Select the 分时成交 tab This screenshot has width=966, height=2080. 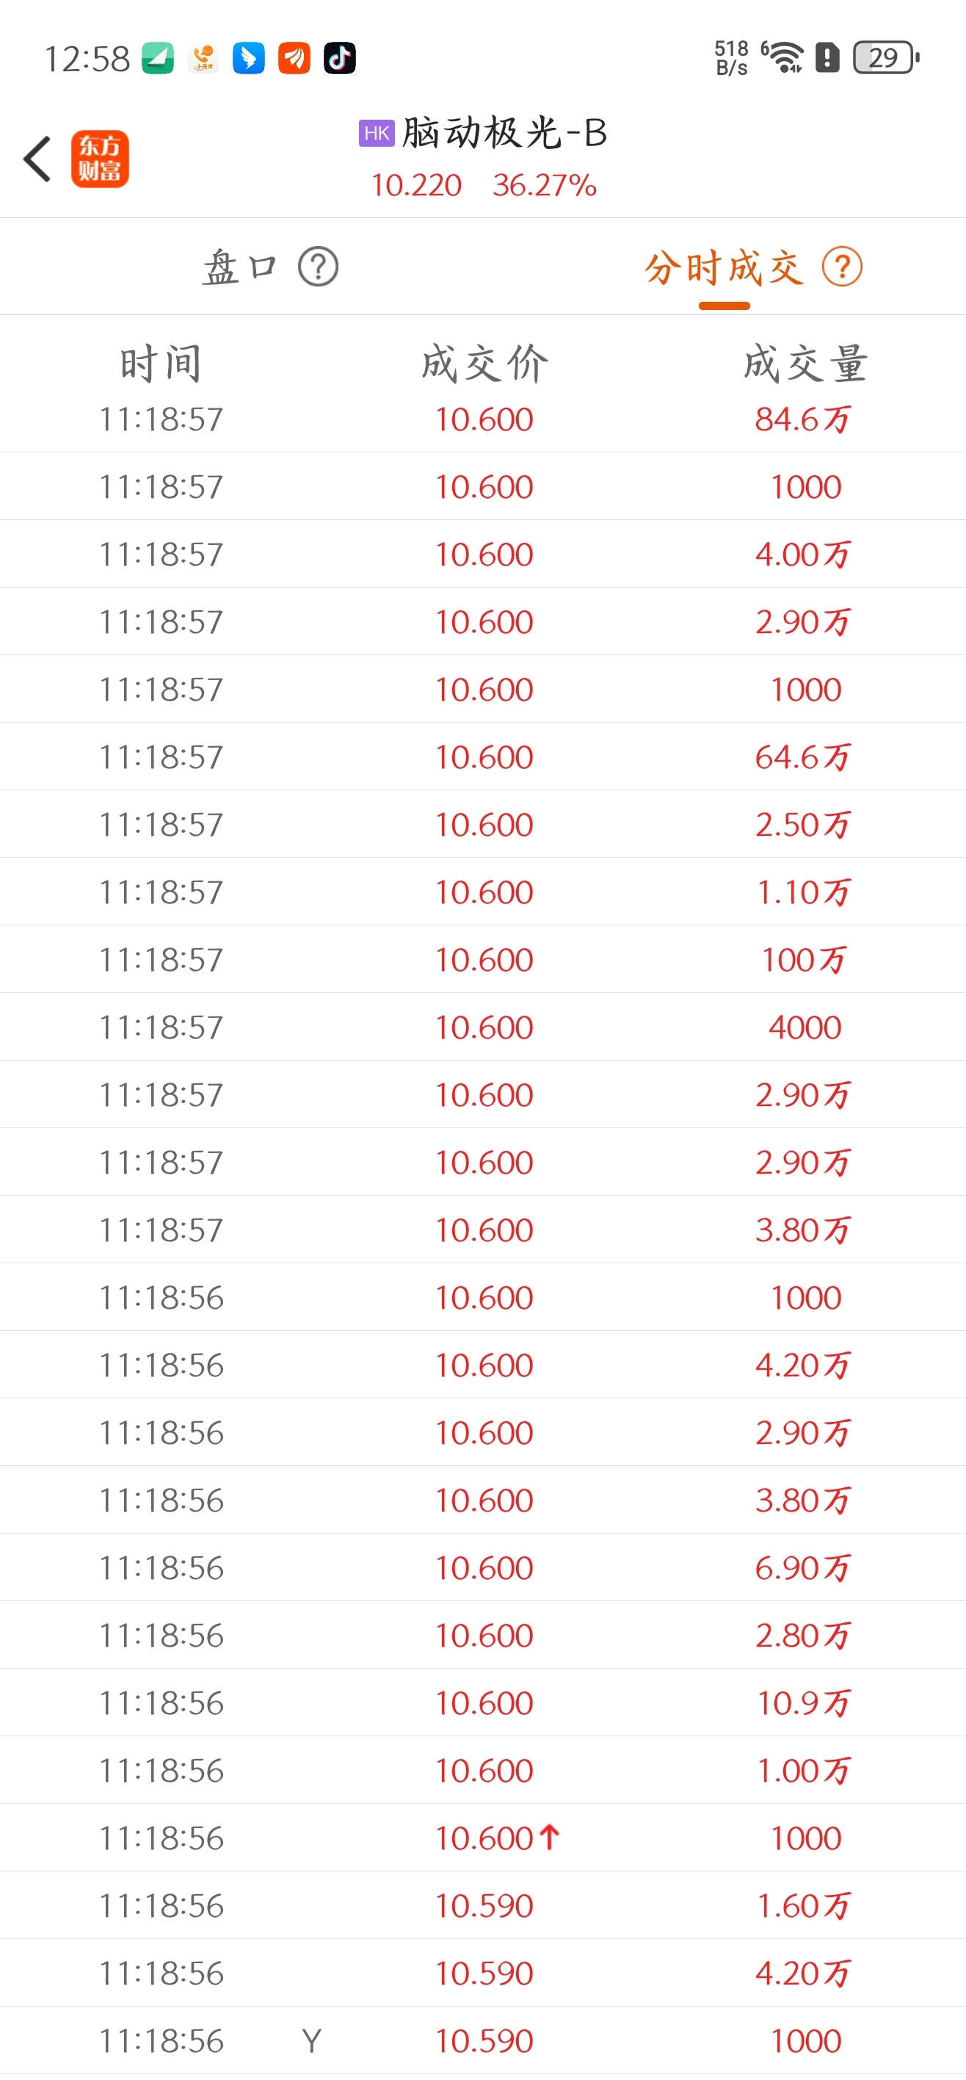tap(724, 267)
